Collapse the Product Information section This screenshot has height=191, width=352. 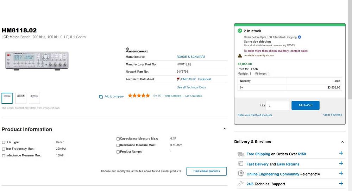point(225,129)
